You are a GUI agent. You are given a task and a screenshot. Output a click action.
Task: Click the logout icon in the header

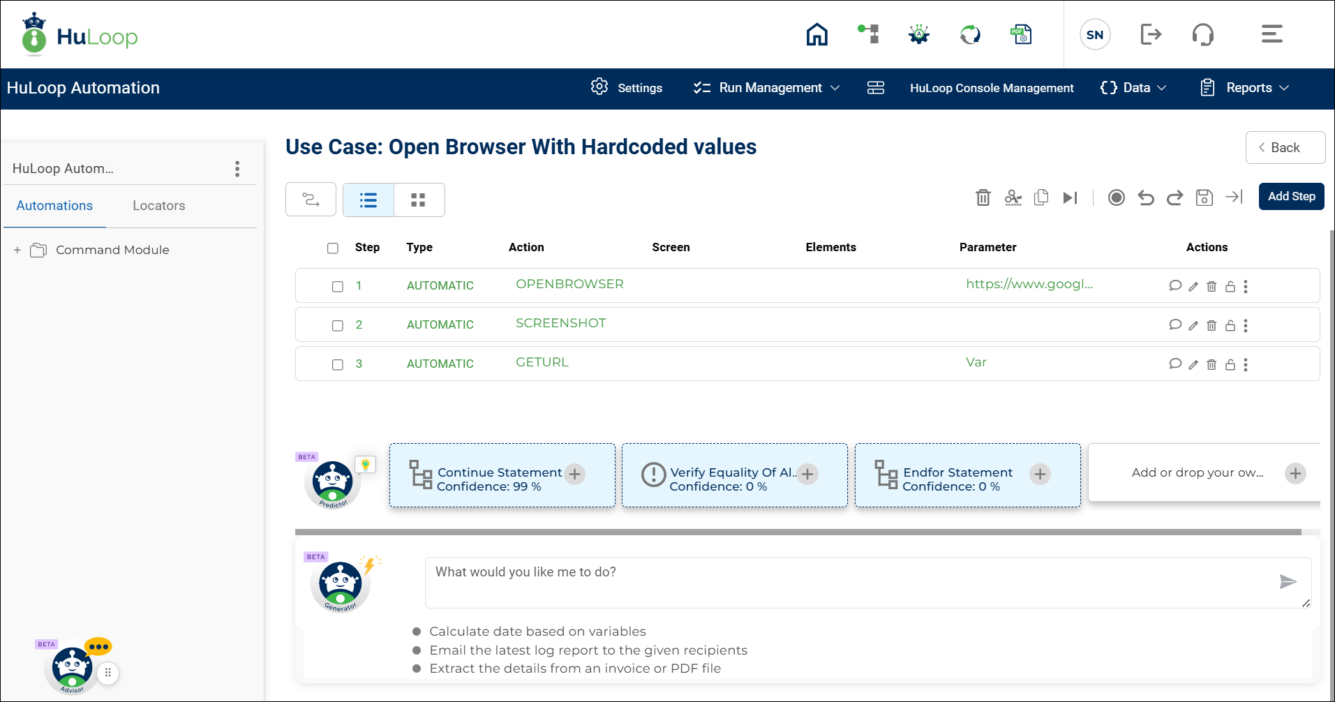[1150, 34]
